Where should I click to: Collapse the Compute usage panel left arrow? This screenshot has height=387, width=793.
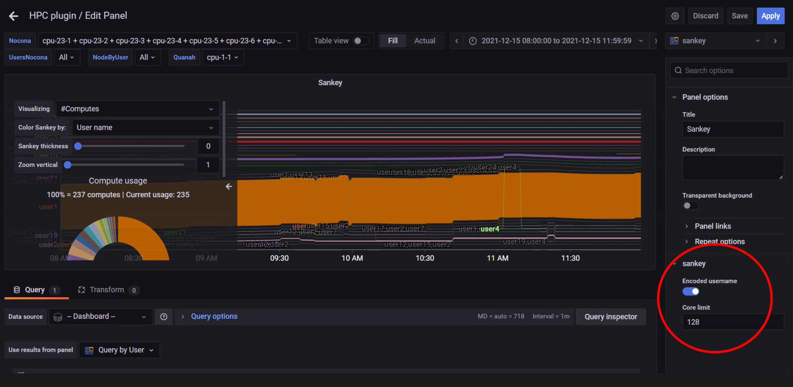pos(229,186)
